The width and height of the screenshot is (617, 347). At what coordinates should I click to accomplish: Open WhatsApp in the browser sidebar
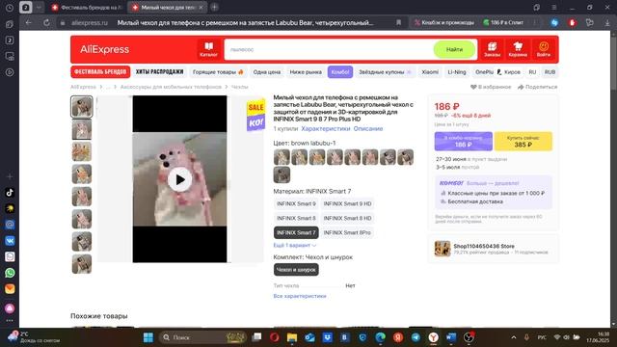coord(10,273)
